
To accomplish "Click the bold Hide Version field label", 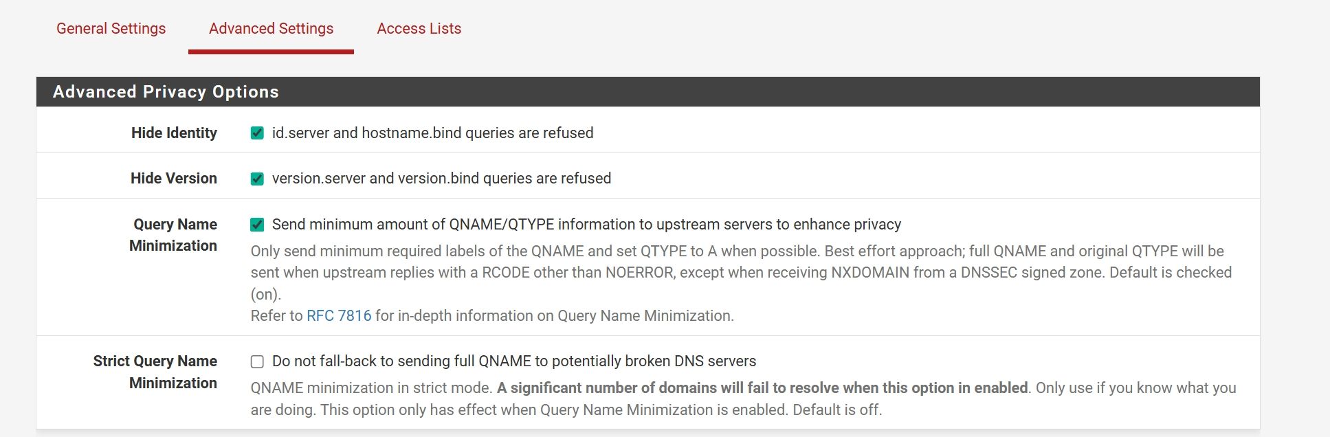I will [173, 179].
